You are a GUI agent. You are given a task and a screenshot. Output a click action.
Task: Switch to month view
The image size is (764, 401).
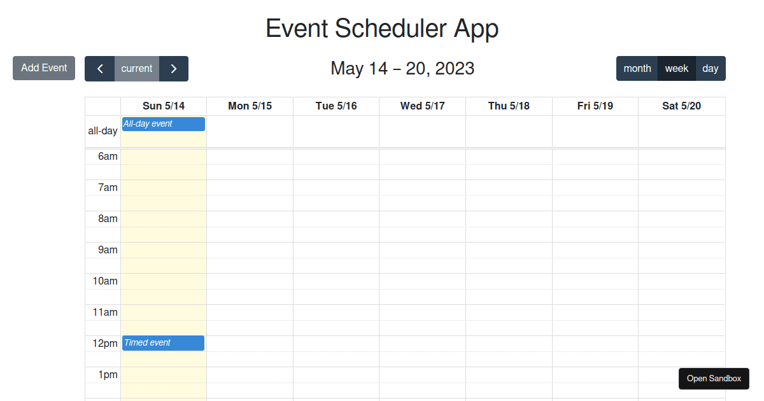click(637, 68)
